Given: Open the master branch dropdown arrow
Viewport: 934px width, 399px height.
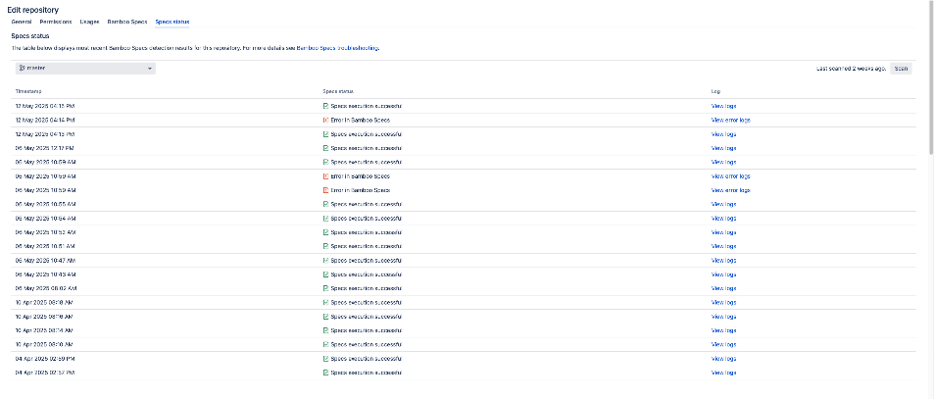Looking at the screenshot, I should click(150, 69).
